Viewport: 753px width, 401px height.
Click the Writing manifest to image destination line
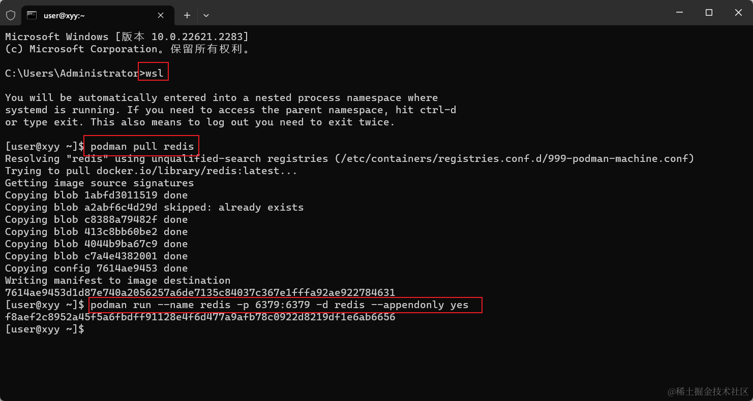tap(117, 280)
